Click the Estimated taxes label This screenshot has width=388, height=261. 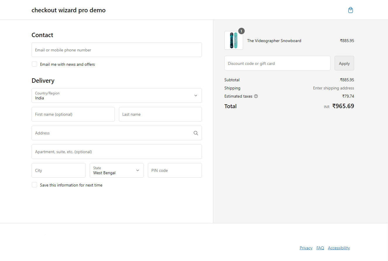pos(238,96)
